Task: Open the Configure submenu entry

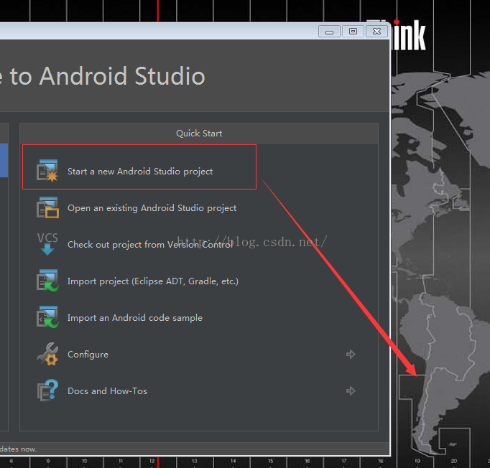Action: 88,355
